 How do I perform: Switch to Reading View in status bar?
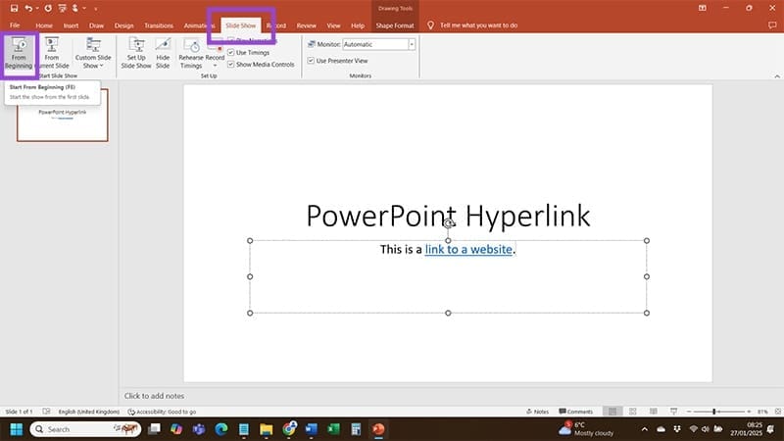tap(654, 412)
